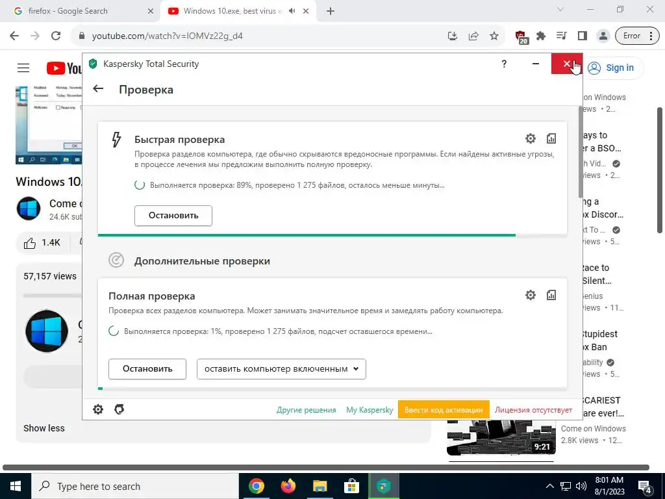Select the 'Windows 10.exe' YouTube tab
The width and height of the screenshot is (665, 499).
[231, 11]
